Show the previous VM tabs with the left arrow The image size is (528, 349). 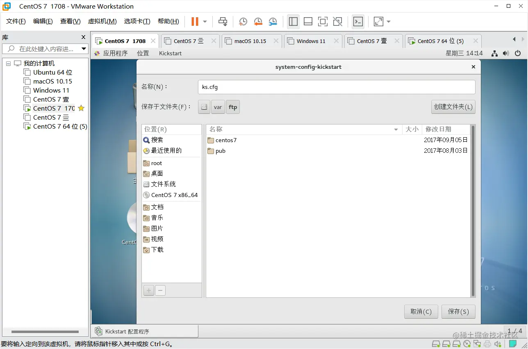tap(514, 39)
